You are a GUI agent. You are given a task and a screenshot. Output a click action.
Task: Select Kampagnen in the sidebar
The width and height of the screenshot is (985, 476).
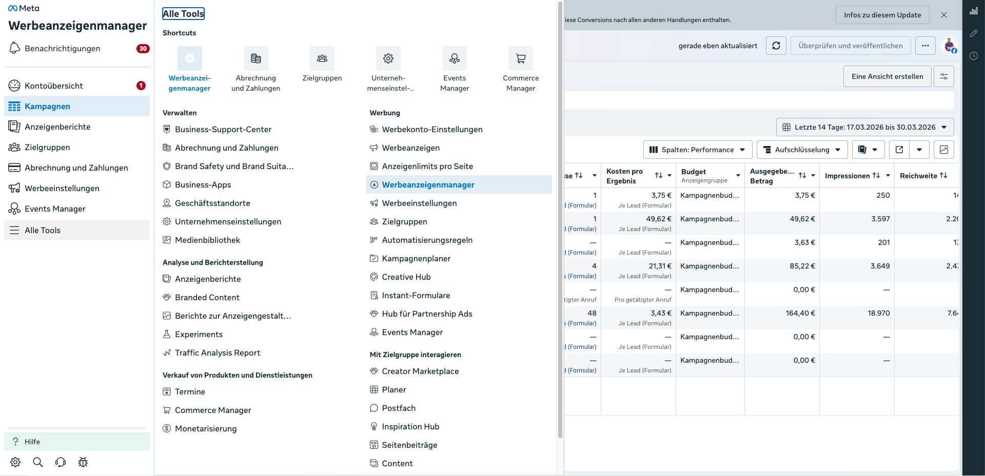(77, 106)
